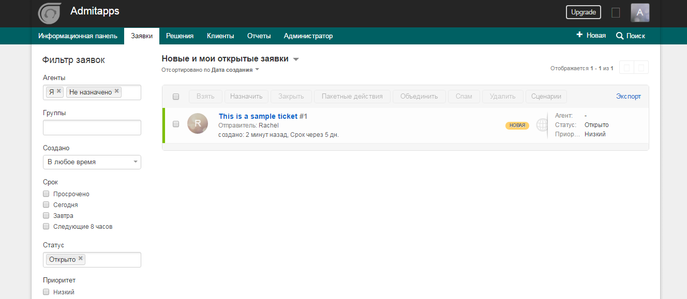Click inside the Группы input field
The height and width of the screenshot is (299, 687).
coord(92,127)
